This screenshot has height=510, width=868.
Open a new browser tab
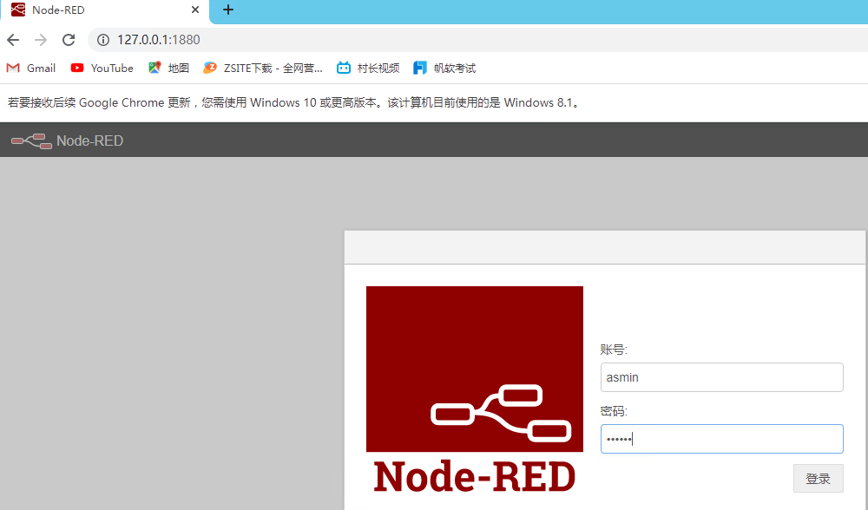[x=228, y=10]
